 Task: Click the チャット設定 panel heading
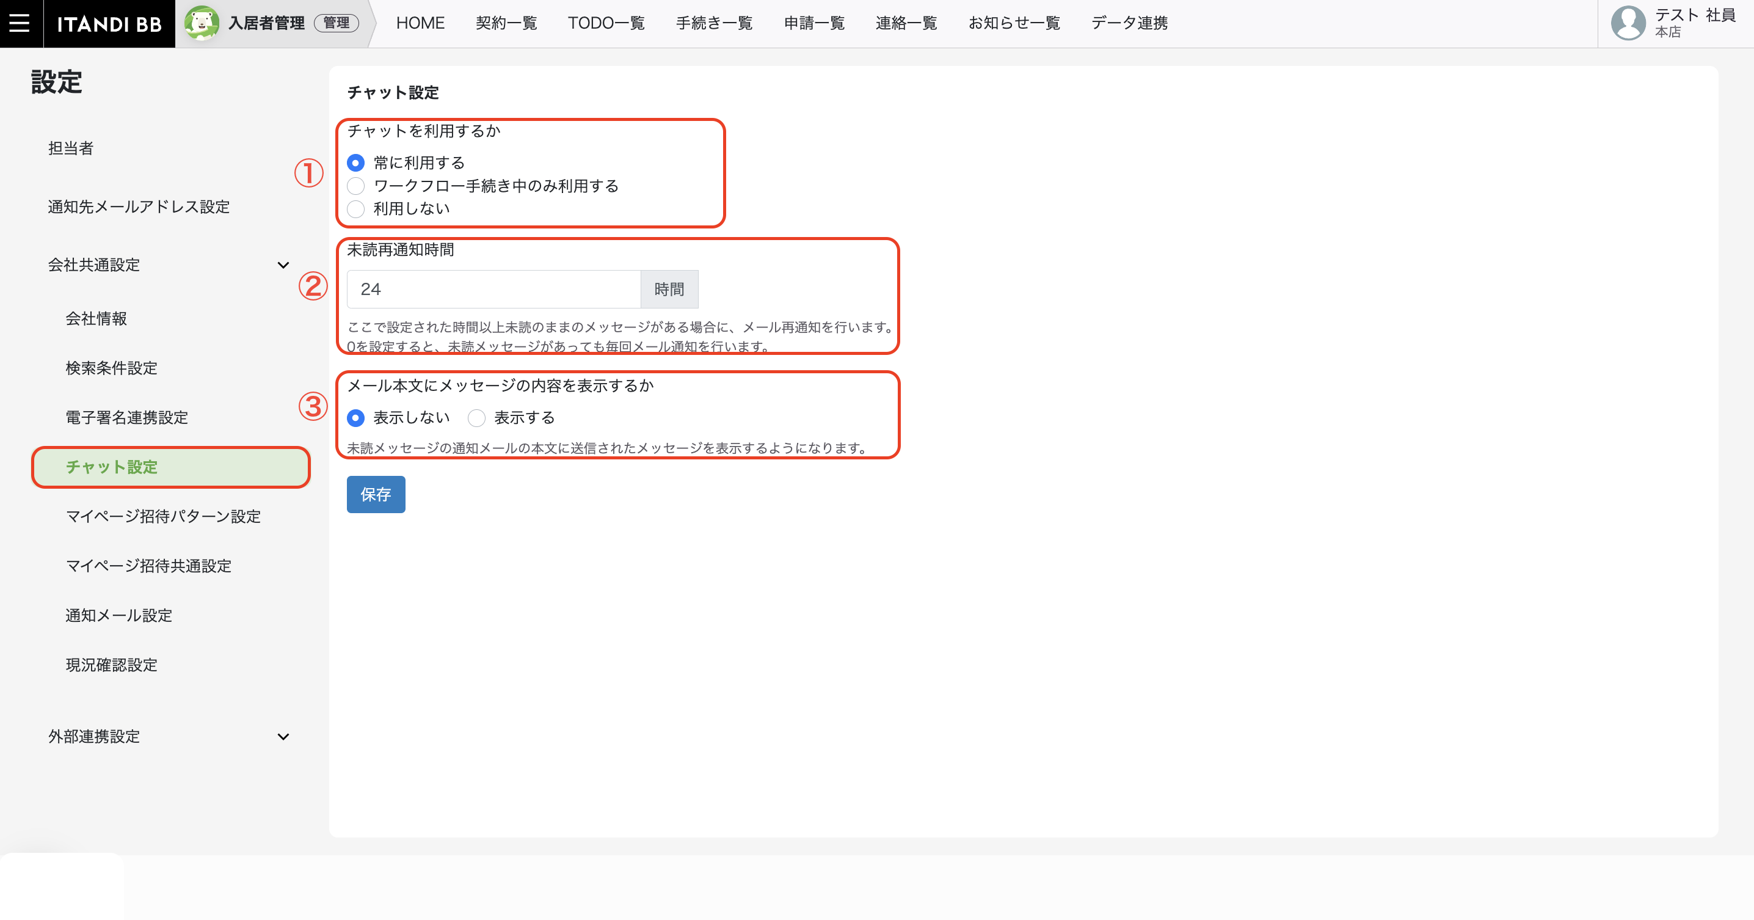[393, 93]
